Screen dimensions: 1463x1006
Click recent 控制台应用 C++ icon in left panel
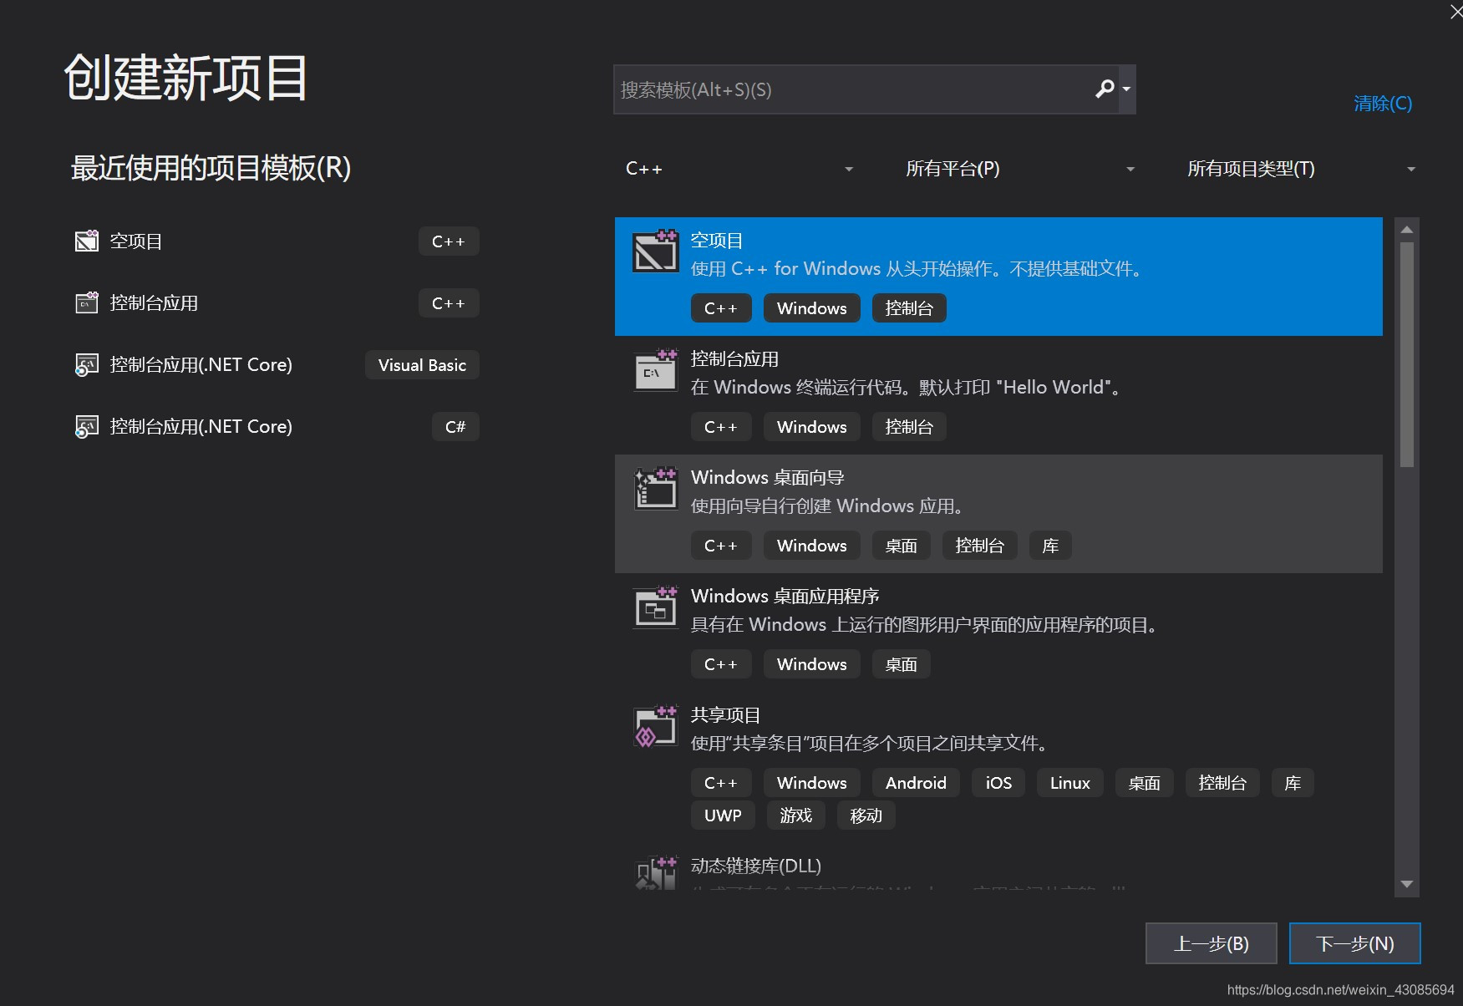pyautogui.click(x=87, y=302)
